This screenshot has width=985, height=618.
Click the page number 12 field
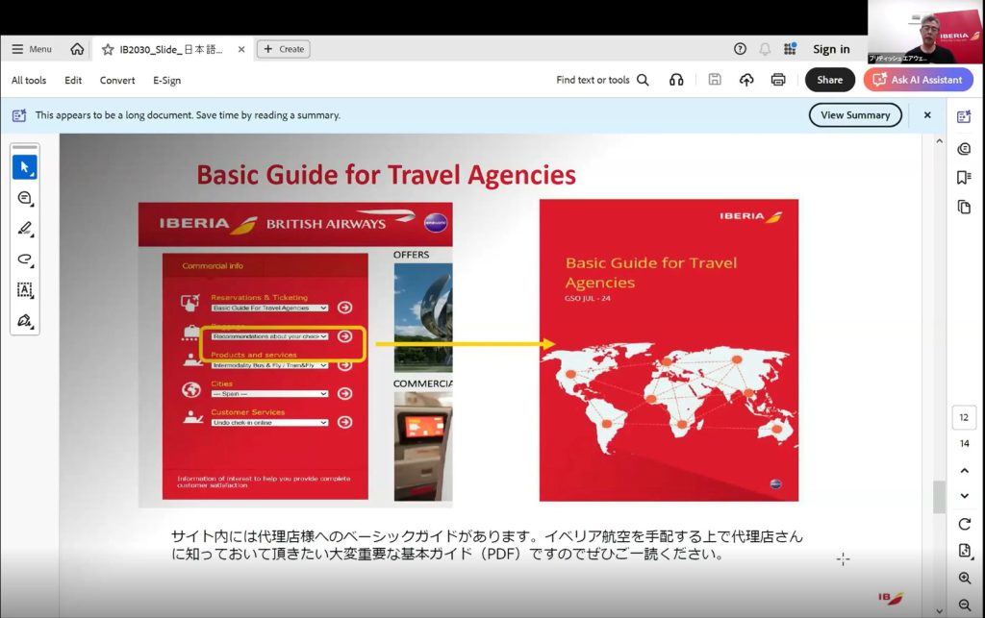tap(964, 418)
